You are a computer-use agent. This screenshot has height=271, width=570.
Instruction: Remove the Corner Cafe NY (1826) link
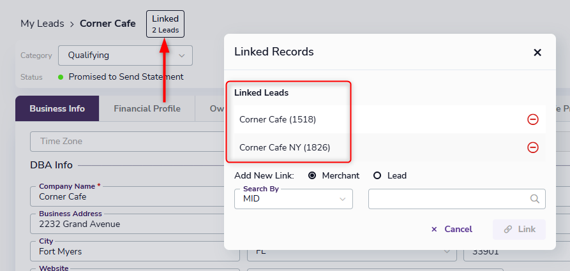[532, 147]
